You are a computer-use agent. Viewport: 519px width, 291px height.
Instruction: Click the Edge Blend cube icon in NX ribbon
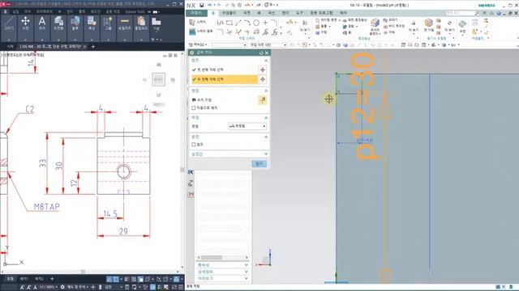(x=375, y=23)
